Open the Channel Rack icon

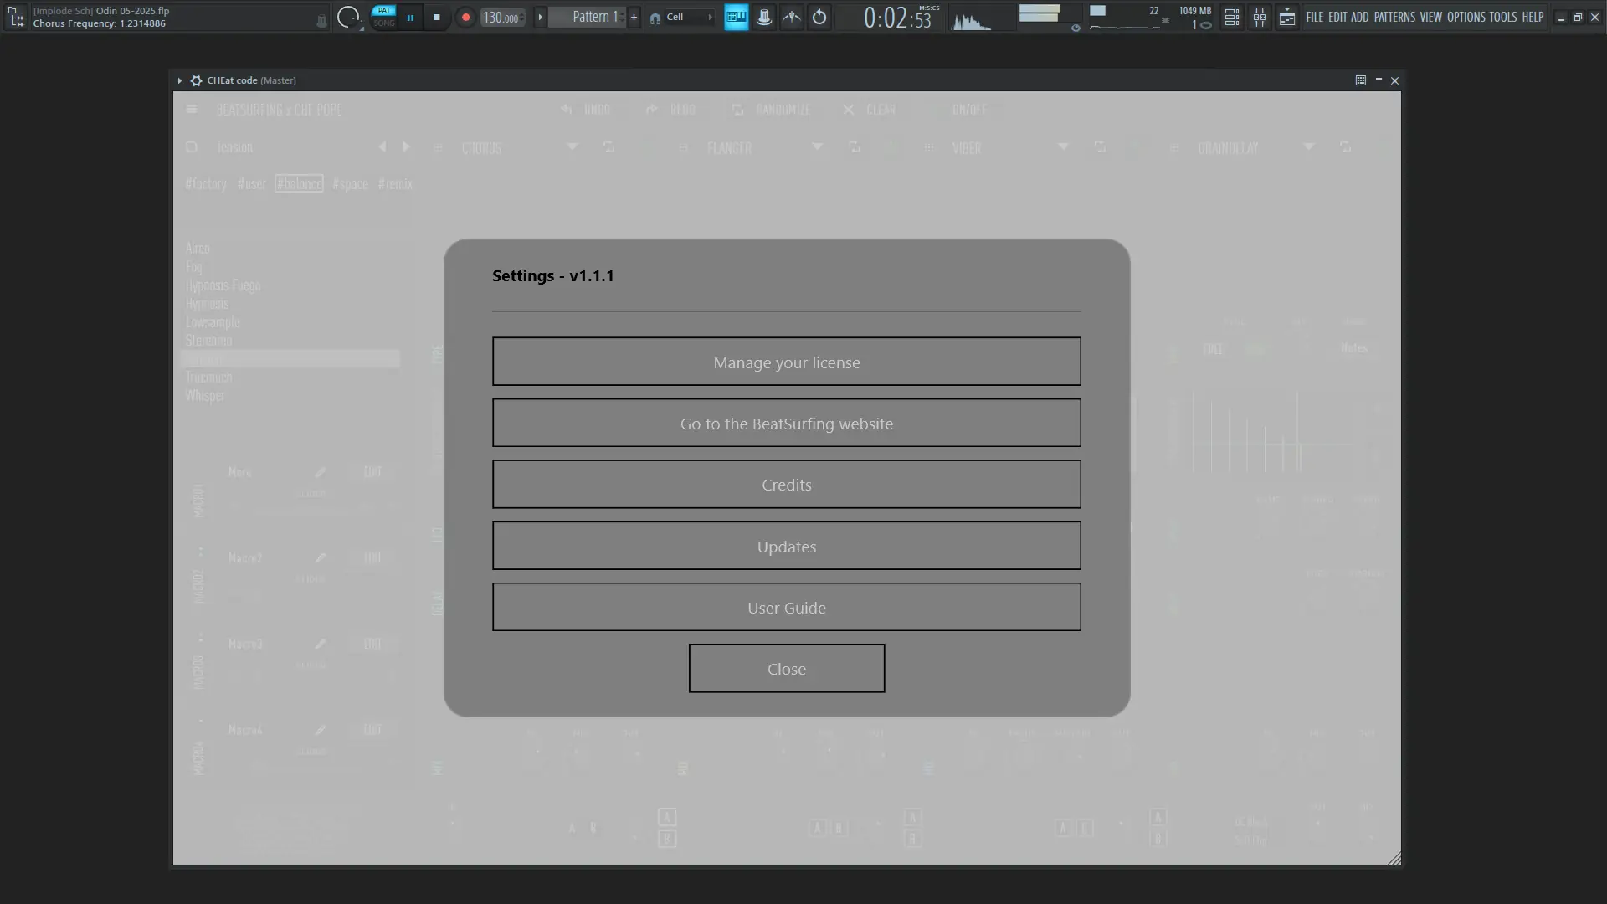1231,17
